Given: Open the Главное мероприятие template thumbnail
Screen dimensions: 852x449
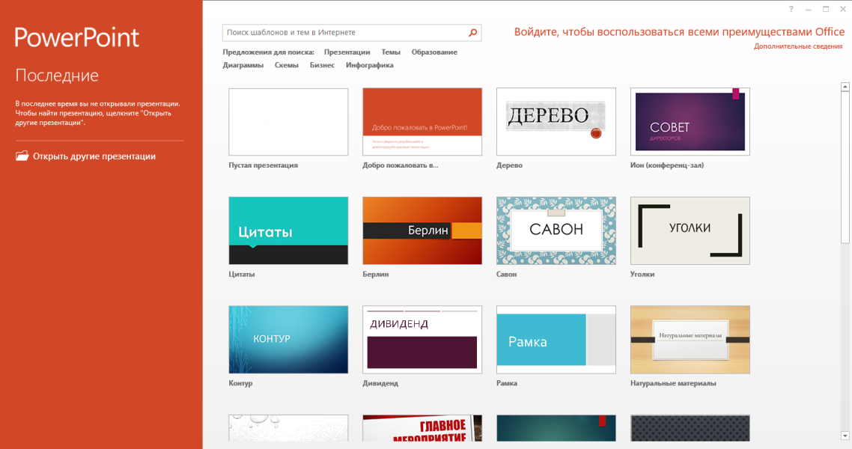Looking at the screenshot, I should tap(422, 428).
